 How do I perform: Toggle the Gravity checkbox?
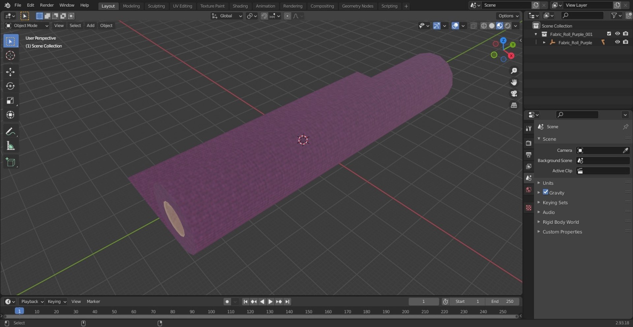pyautogui.click(x=546, y=192)
